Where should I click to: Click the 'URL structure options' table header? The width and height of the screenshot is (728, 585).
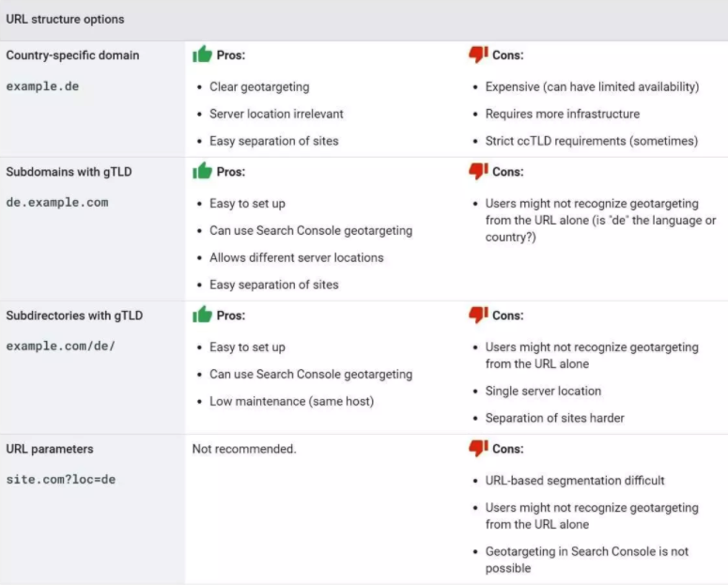pos(65,19)
